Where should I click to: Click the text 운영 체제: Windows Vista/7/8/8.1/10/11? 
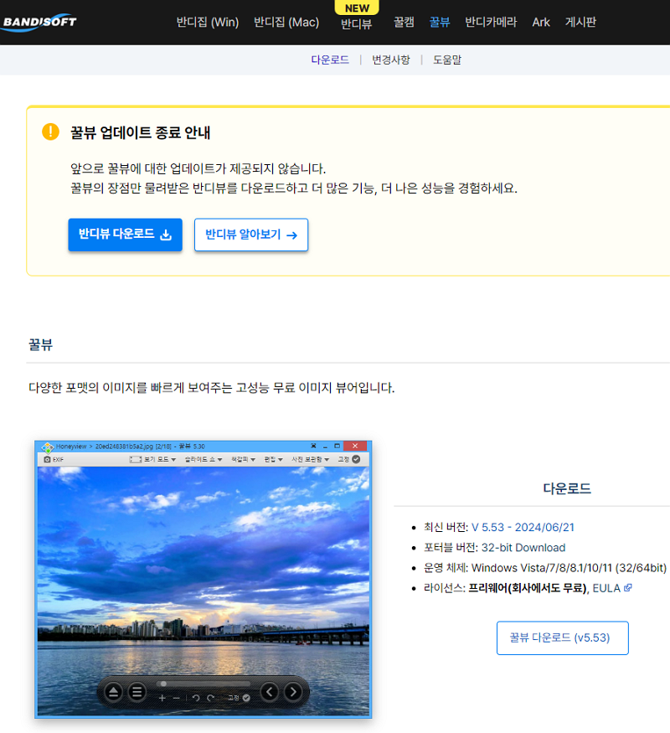click(544, 568)
